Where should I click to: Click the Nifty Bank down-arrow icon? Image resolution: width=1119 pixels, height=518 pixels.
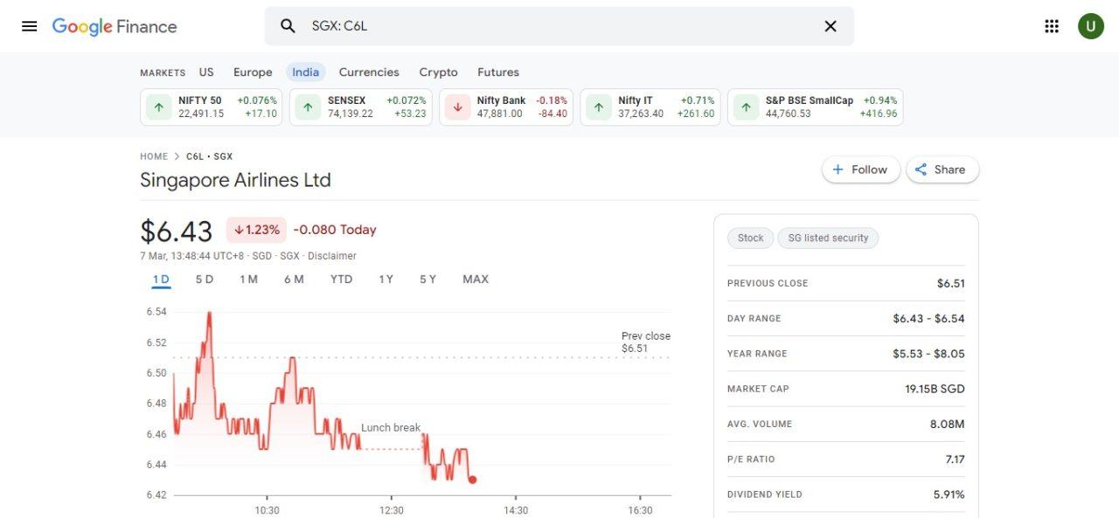(x=457, y=107)
